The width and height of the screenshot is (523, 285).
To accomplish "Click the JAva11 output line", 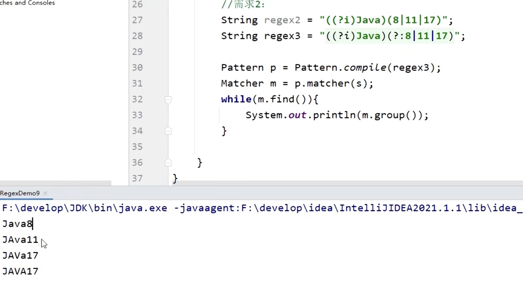I will click(20, 240).
